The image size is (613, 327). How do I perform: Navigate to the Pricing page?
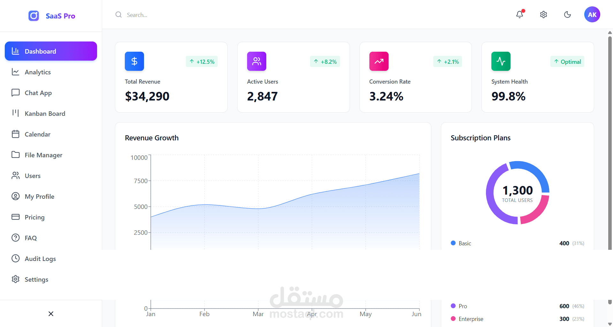[34, 217]
